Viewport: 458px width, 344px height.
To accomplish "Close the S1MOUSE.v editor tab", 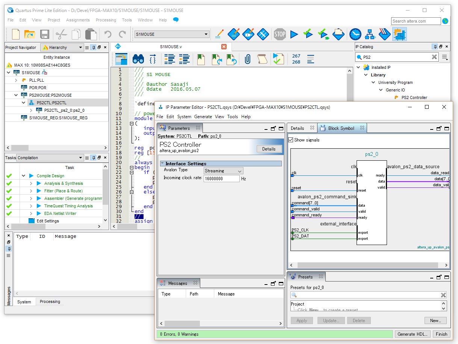I will pos(224,47).
